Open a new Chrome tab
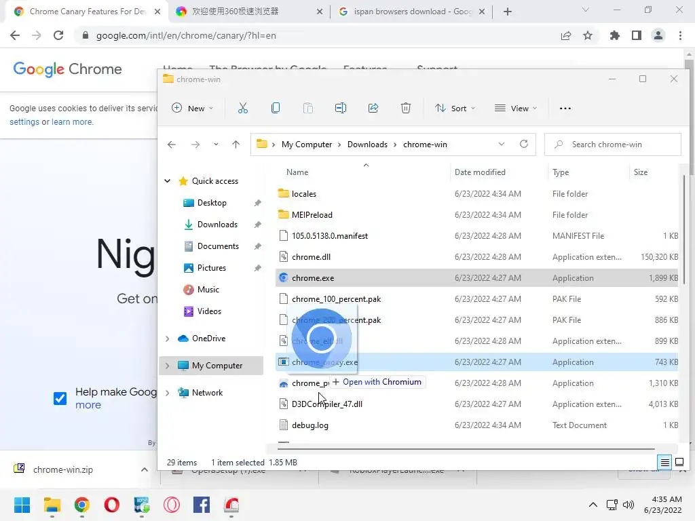The width and height of the screenshot is (695, 521). [508, 12]
